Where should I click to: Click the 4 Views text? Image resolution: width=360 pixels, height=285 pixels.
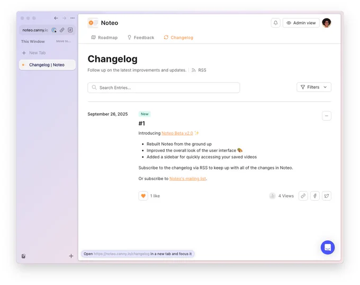pyautogui.click(x=286, y=196)
